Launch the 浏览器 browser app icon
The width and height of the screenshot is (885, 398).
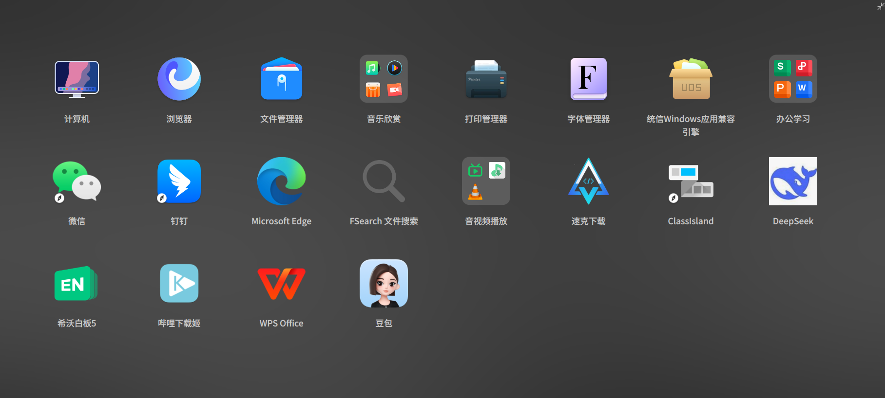click(179, 79)
